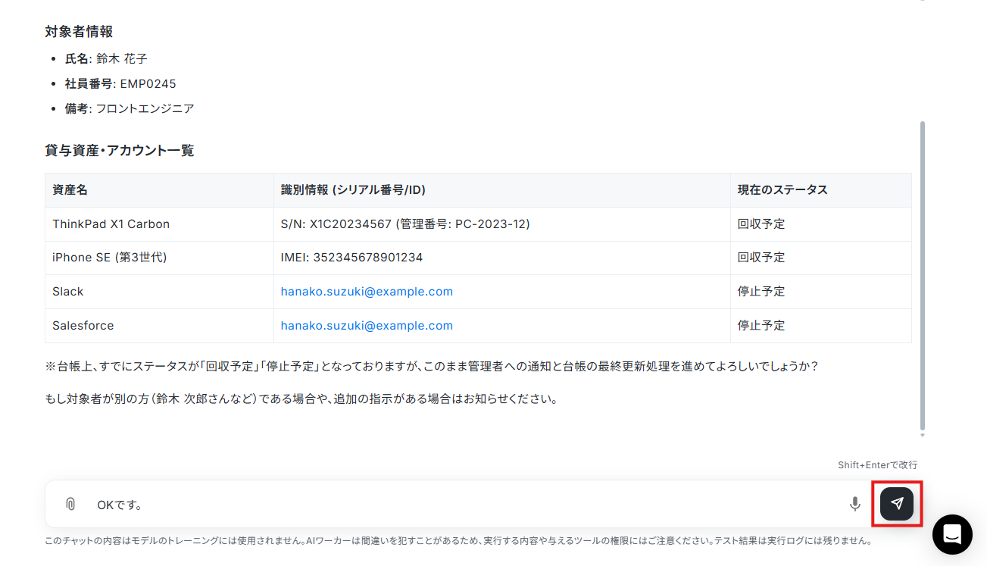987x566 pixels.
Task: Click 停止予定 in the Salesforce row
Action: click(761, 326)
